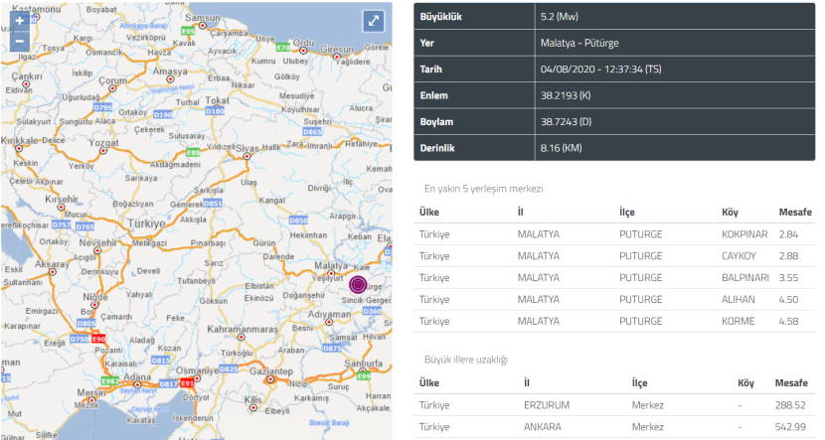Click the BALPINARI village name
The height and width of the screenshot is (440, 825).
pos(744,277)
